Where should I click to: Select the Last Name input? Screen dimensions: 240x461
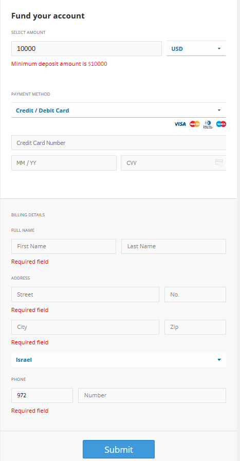(x=174, y=246)
